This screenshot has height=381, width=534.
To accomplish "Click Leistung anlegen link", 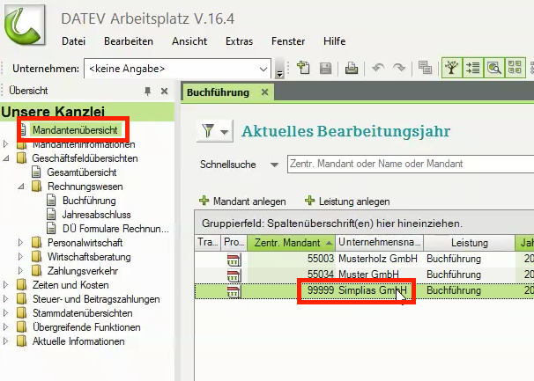I will 346,201.
